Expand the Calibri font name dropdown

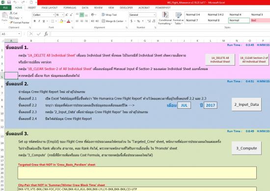click(54, 15)
